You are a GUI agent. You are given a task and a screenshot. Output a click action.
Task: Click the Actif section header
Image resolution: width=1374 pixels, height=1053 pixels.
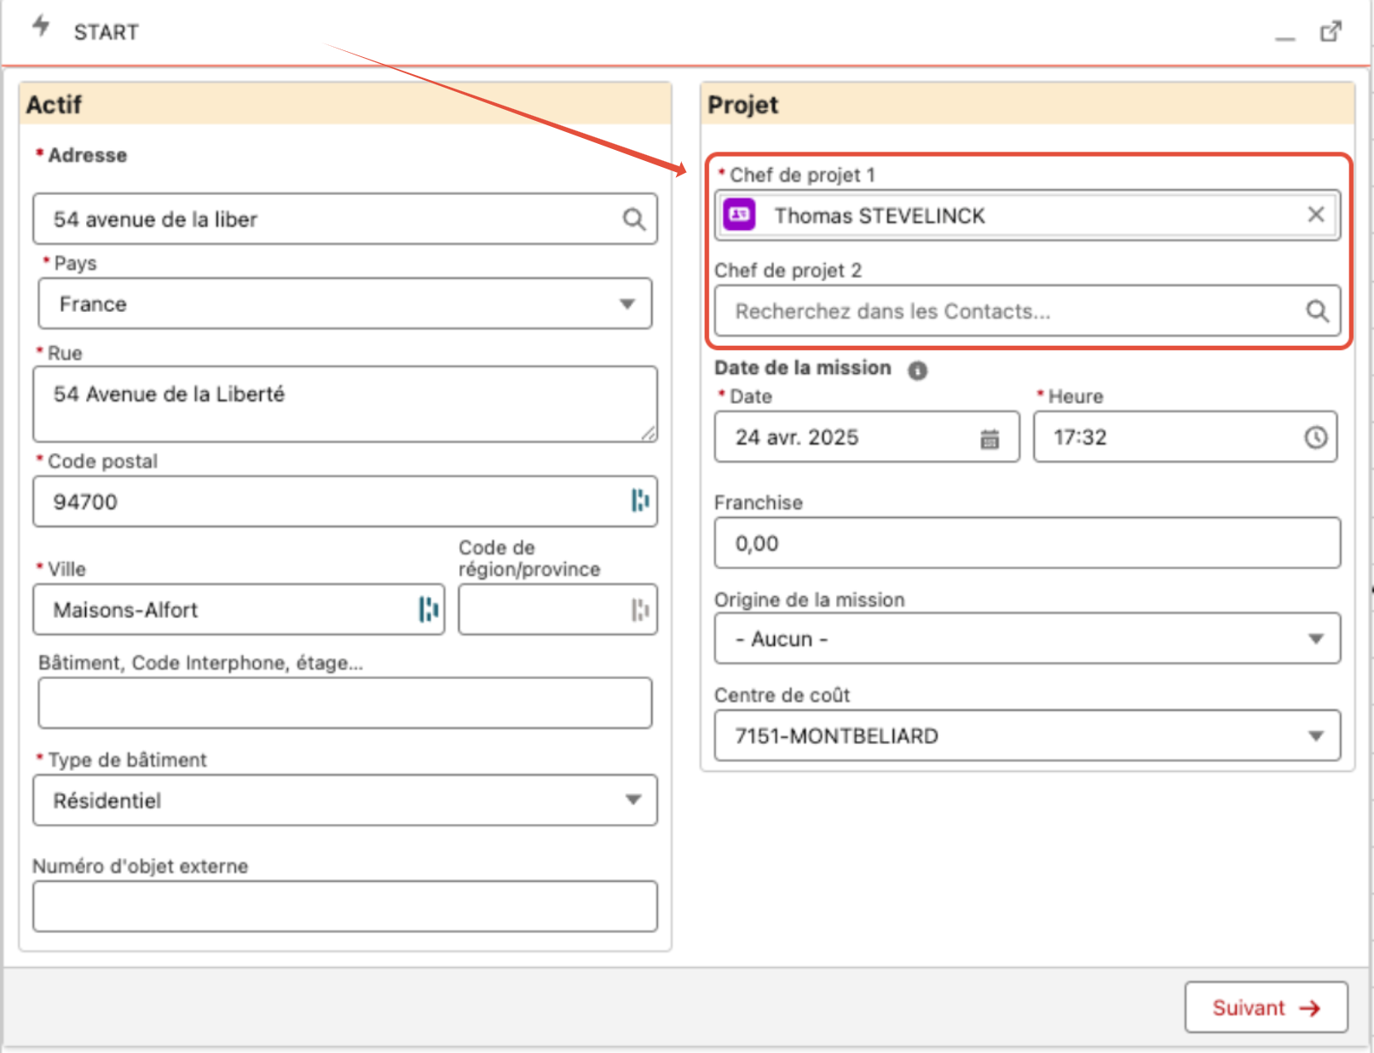click(345, 104)
